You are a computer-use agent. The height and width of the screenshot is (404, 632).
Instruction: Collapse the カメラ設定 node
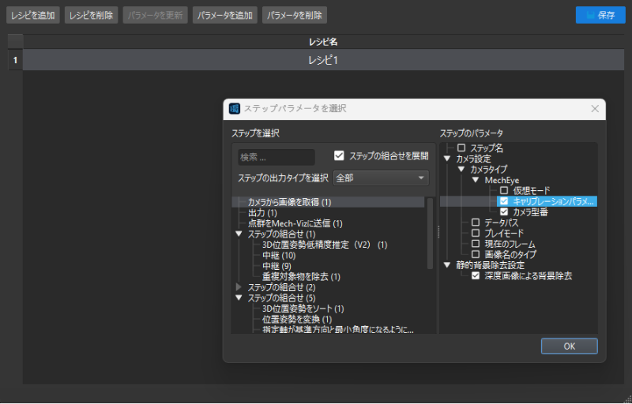pos(447,159)
